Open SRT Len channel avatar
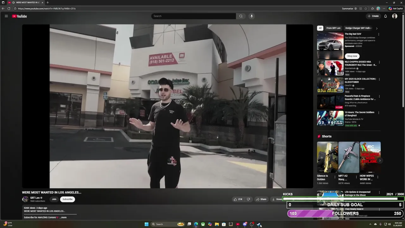 (x=25, y=199)
